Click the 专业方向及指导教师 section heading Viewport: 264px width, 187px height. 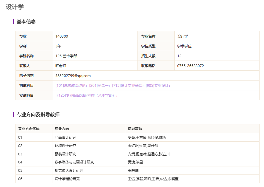point(38,115)
